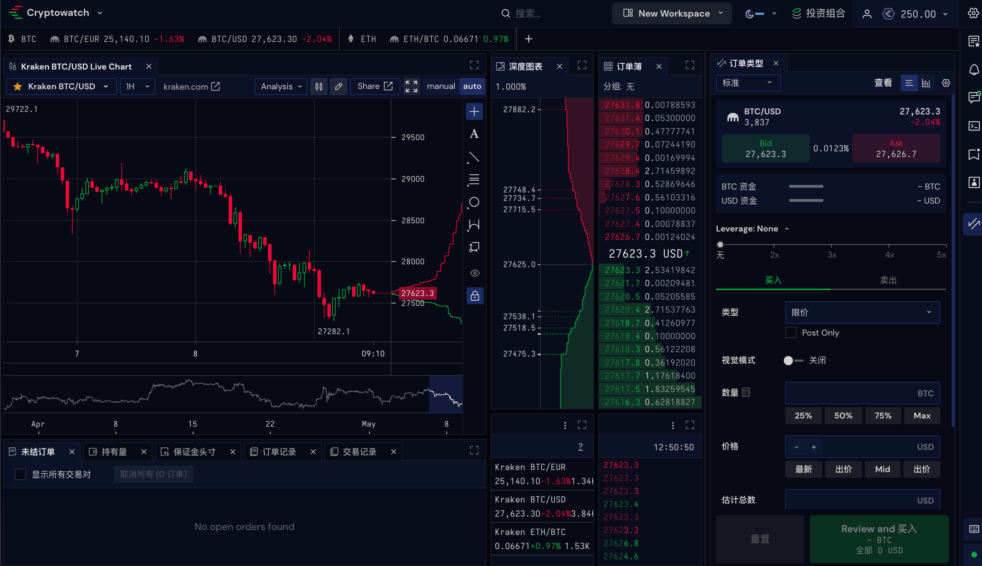Open the keyboard shortcuts icon
This screenshot has width=982, height=566.
[974, 529]
